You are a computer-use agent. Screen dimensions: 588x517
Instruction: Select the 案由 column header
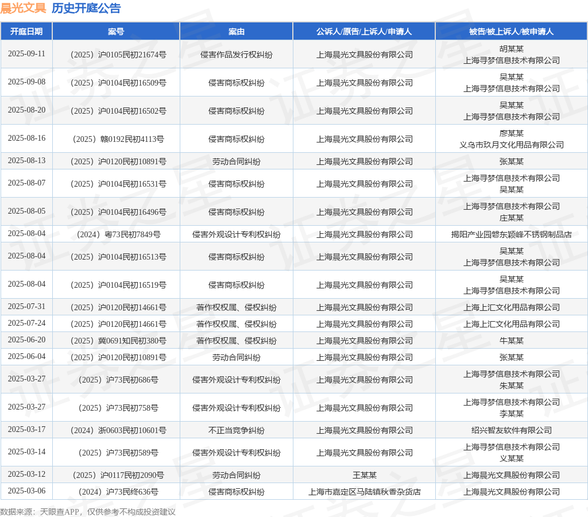236,32
